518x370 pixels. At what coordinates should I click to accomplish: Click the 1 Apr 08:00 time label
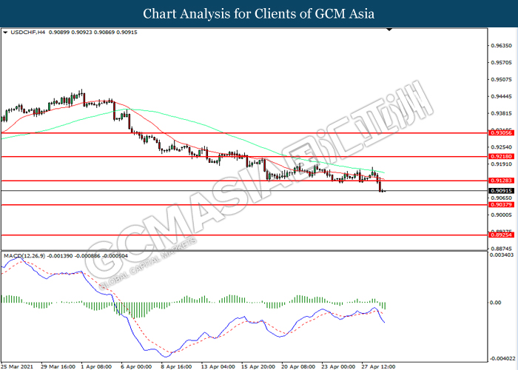(96, 366)
